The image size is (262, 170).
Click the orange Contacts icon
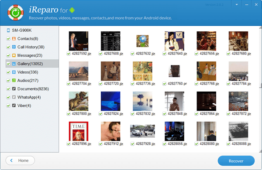coord(14,39)
